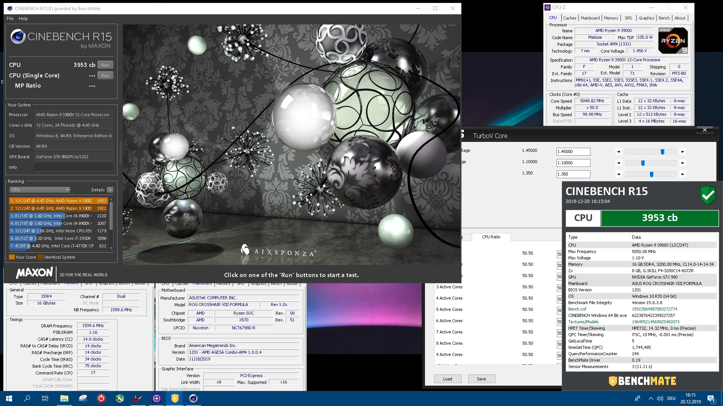This screenshot has height=406, width=723.
Task: Close the TurboV Core window
Action: [705, 130]
